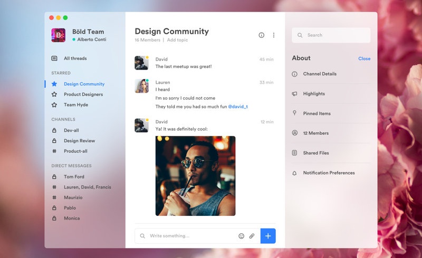Open the Team Hyde channel
This screenshot has height=258, width=422.
76,105
